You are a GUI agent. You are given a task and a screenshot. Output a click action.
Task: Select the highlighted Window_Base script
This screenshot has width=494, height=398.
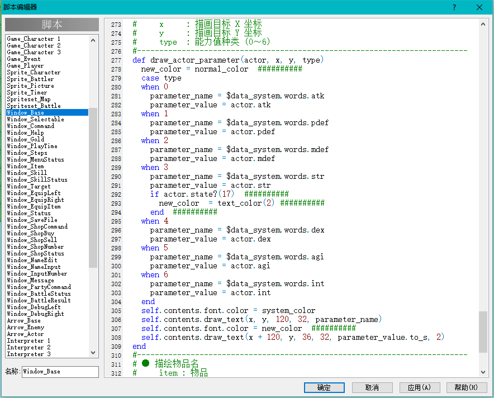coord(47,112)
